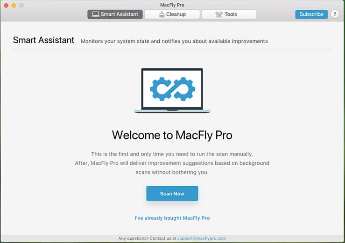The width and height of the screenshot is (345, 243).
Task: Click the laptop gears infinity illustration
Action: (172, 91)
